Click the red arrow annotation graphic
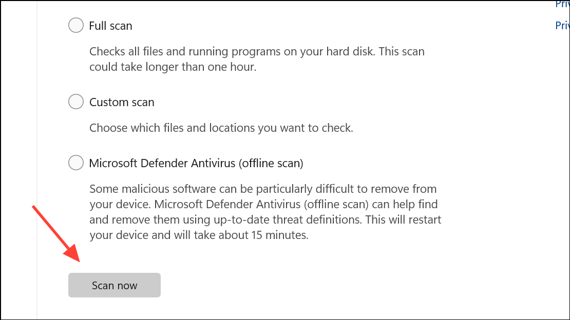The image size is (570, 320). click(x=56, y=233)
